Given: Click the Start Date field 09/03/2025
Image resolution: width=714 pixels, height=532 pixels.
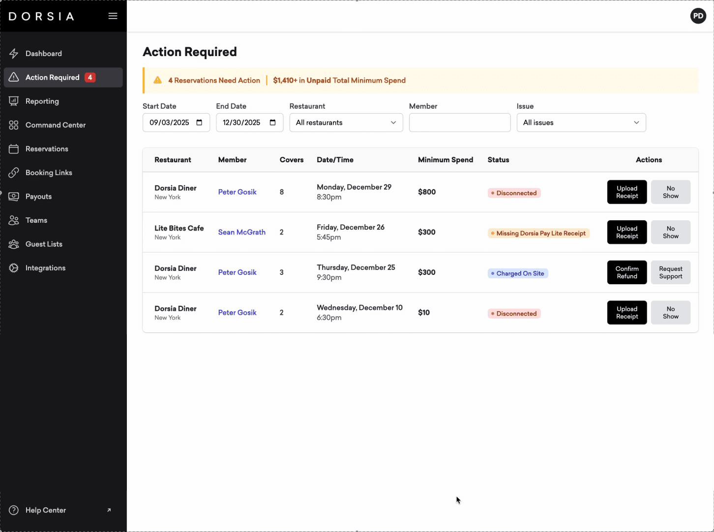Looking at the screenshot, I should tap(176, 122).
